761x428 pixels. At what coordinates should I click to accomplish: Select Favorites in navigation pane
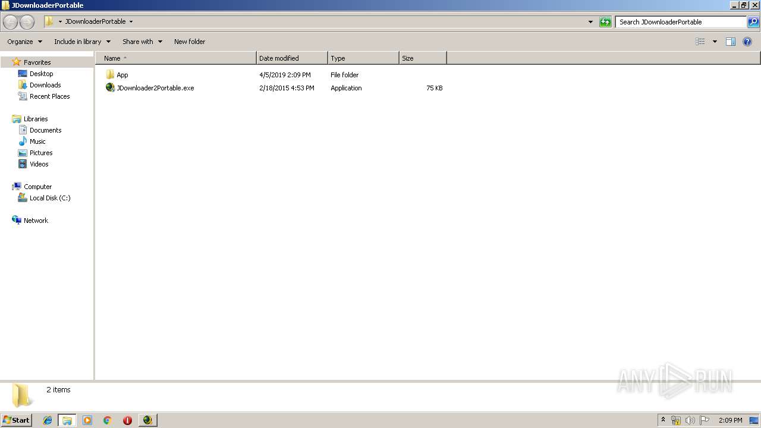(37, 62)
